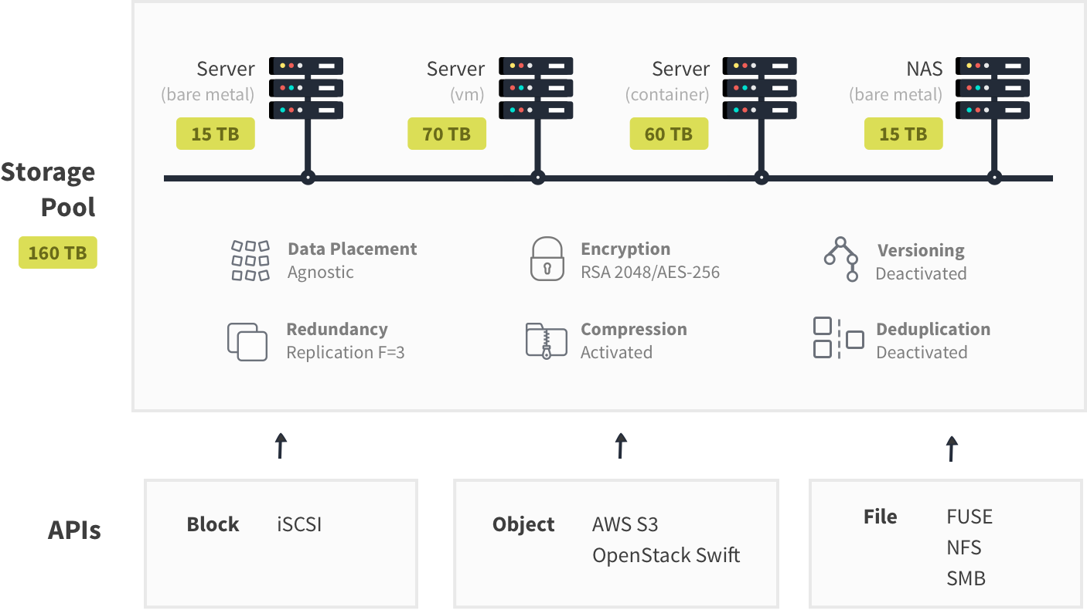Click the 60 TB capacity badge
Screen dimensions: 1087x610
coord(669,134)
